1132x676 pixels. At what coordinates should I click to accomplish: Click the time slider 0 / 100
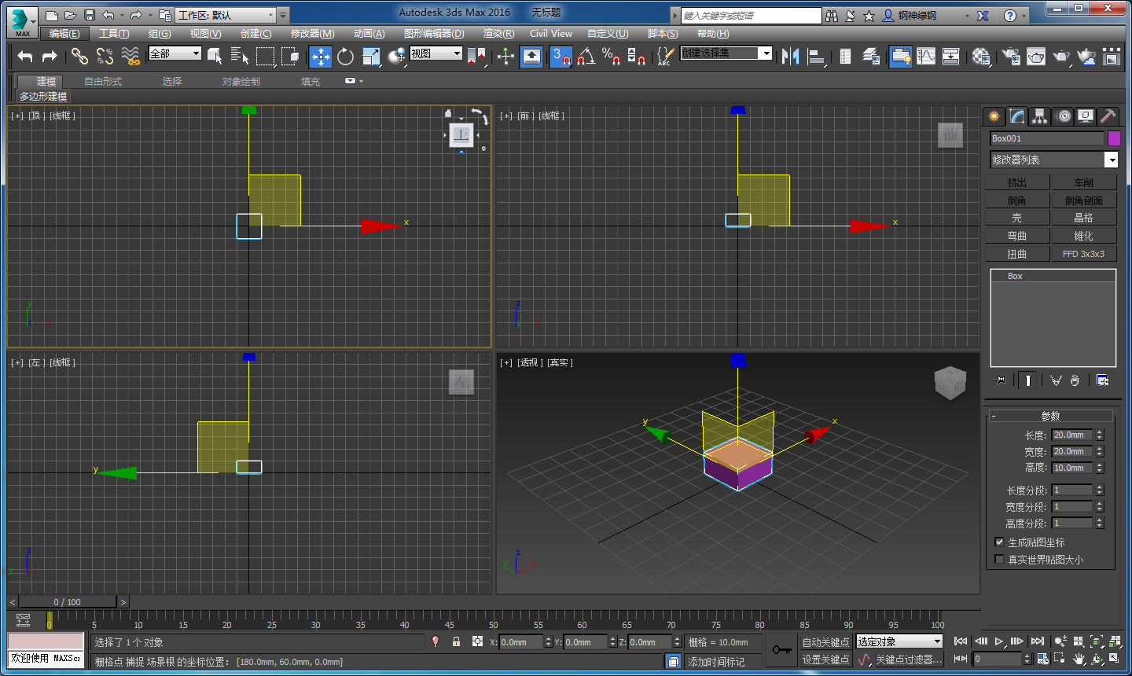[68, 602]
